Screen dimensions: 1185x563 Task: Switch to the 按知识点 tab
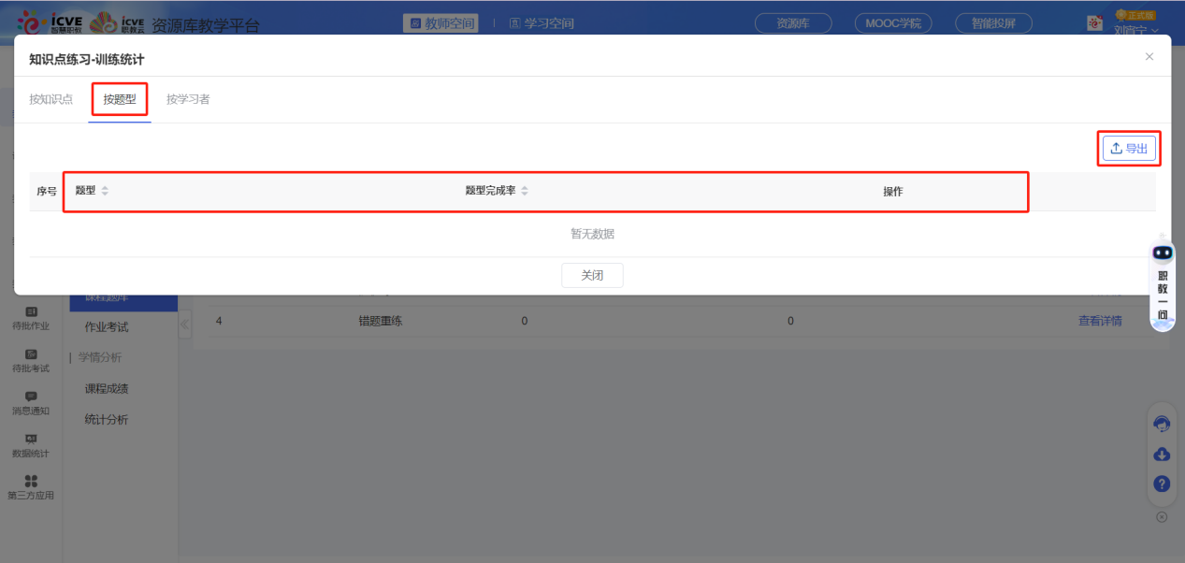51,99
